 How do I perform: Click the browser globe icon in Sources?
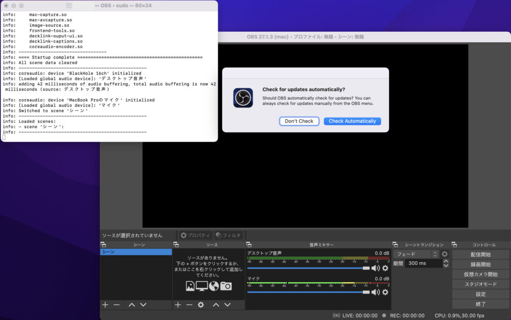[x=214, y=286]
